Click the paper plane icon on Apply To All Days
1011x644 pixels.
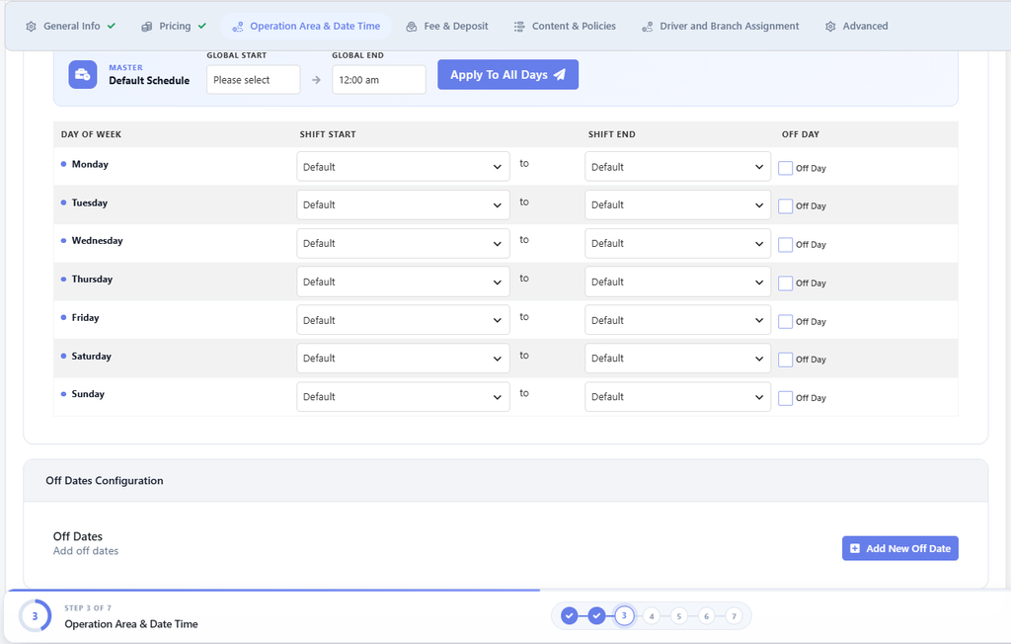click(x=560, y=75)
